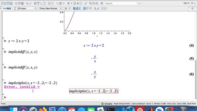Interrupt computation with the stop icon
Image resolution: width=197 pixels, height=111 pixels.
point(74,3)
